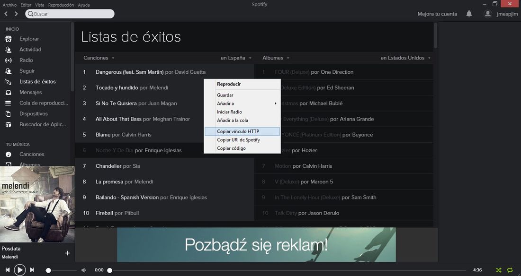Open the Buscador de Aplicaciones icon
Image resolution: width=521 pixels, height=276 pixels.
tap(9, 124)
